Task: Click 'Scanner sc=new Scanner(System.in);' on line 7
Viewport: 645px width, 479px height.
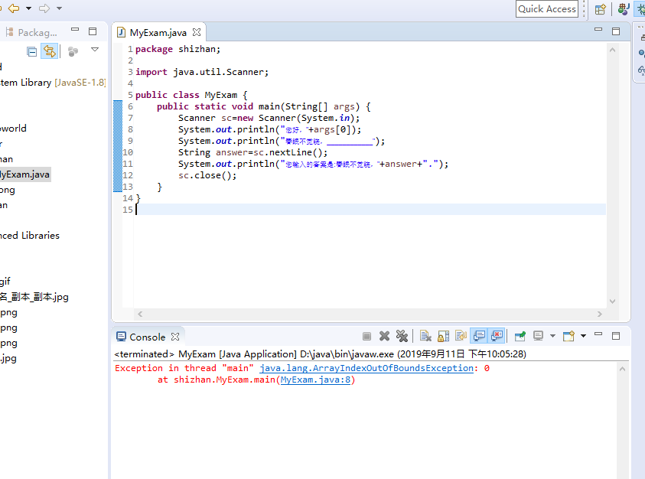Action: [x=269, y=118]
